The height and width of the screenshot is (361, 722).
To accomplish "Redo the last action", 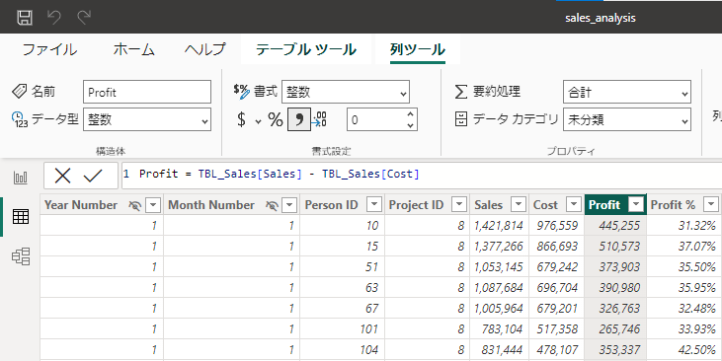I will (x=84, y=18).
